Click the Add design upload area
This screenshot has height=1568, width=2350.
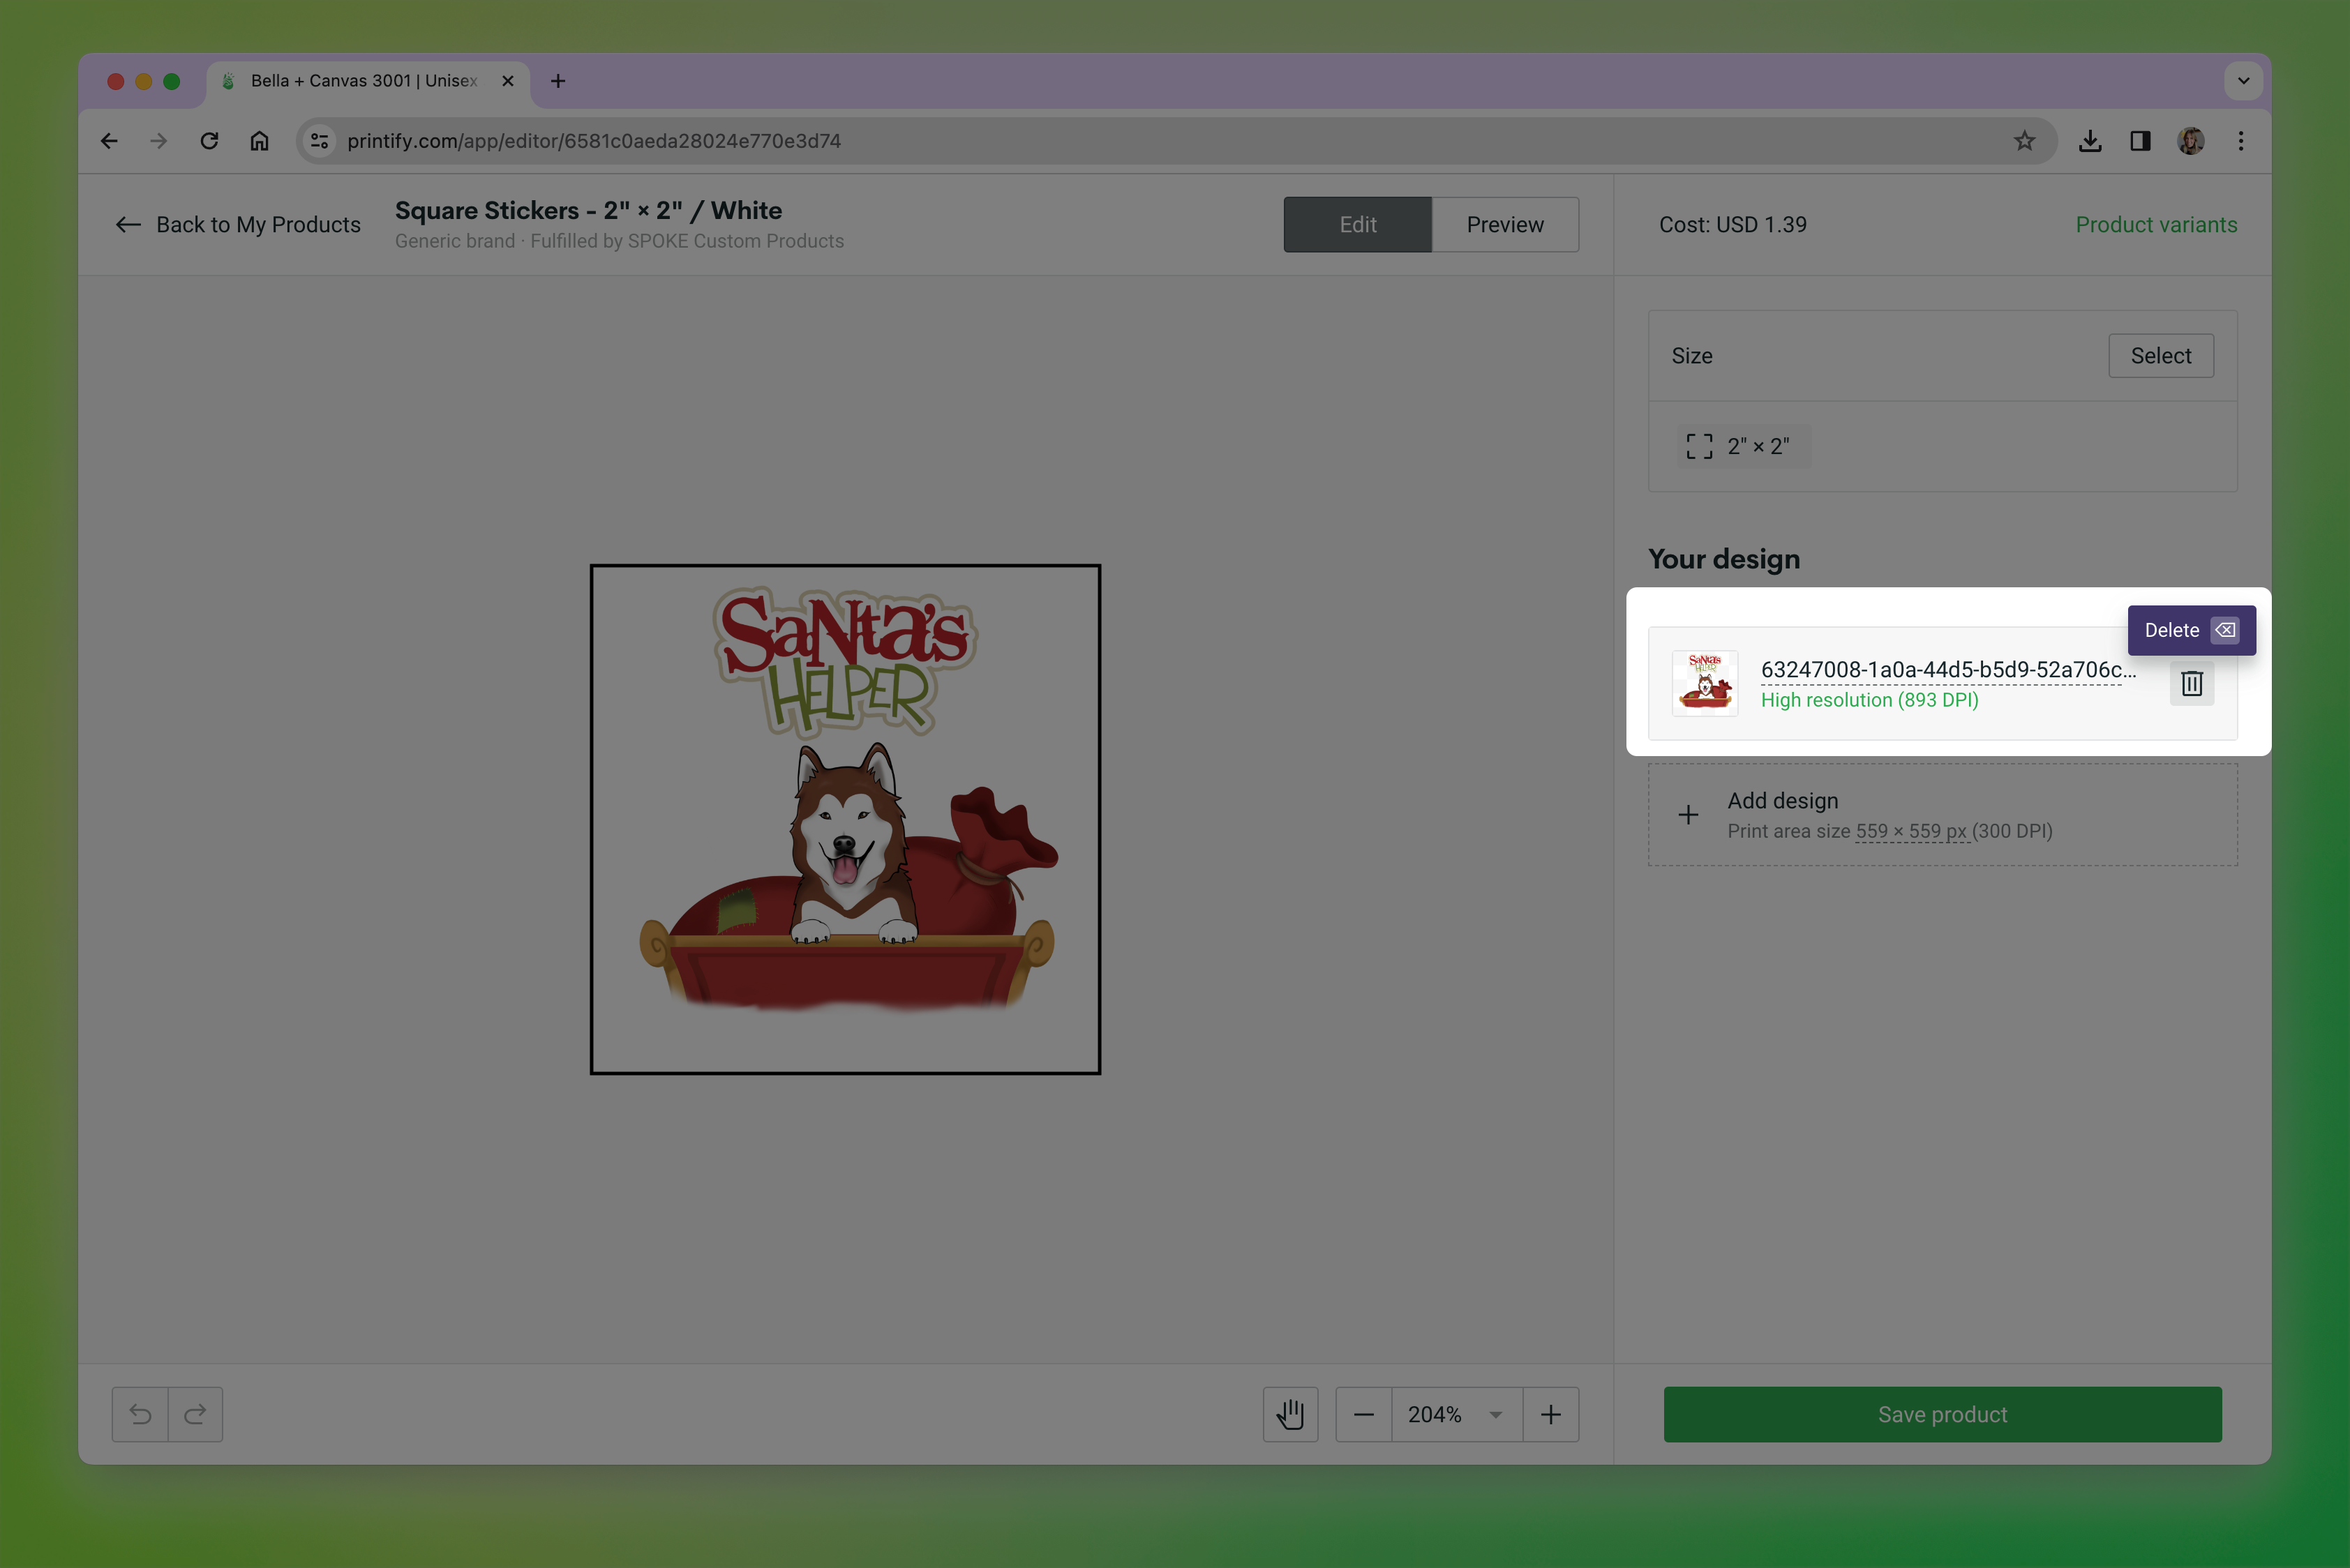tap(1941, 815)
